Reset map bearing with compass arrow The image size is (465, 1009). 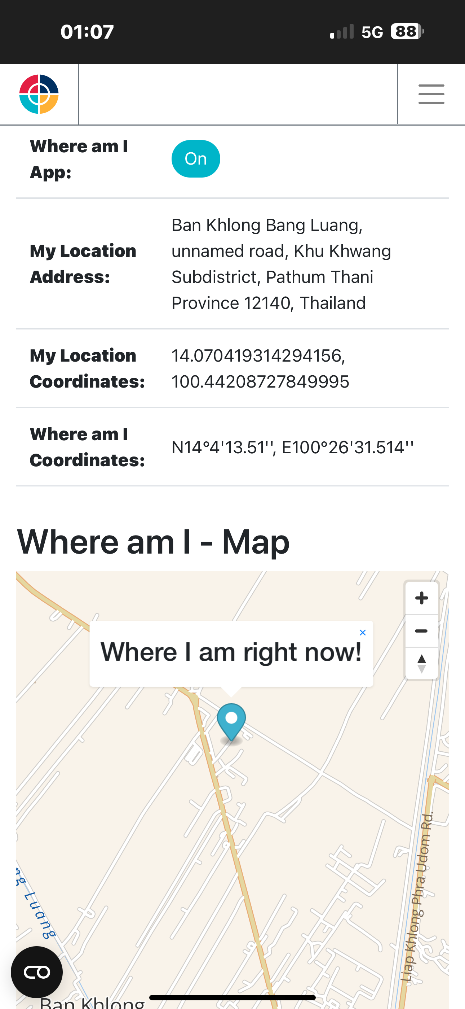tap(421, 664)
